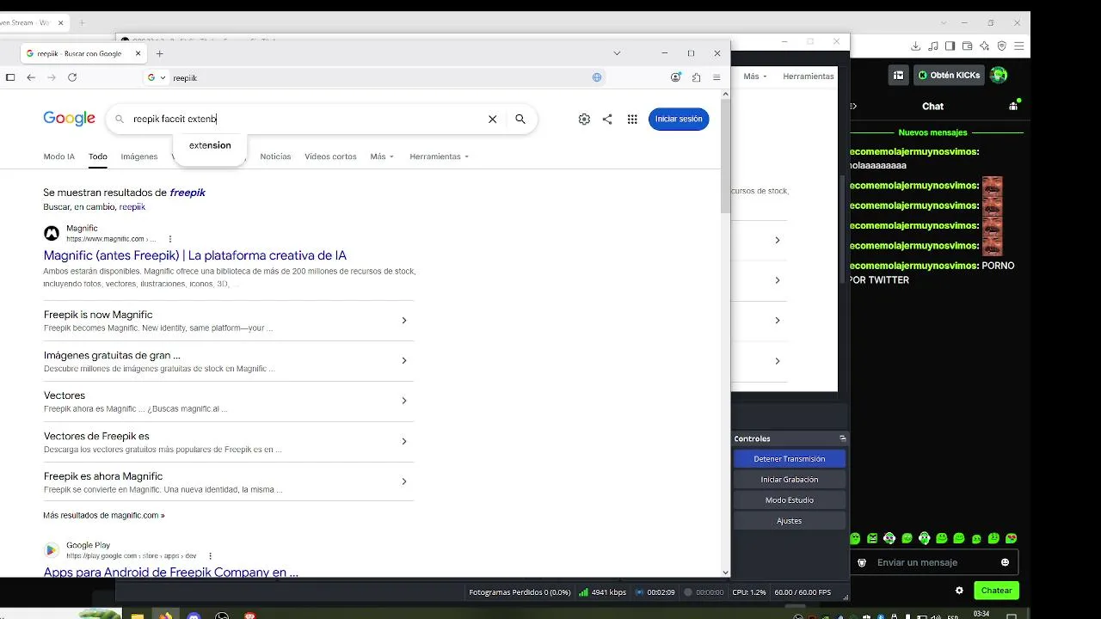Click the magnifier search submit icon
Viewport: 1101px width, 619px height.
(x=520, y=120)
